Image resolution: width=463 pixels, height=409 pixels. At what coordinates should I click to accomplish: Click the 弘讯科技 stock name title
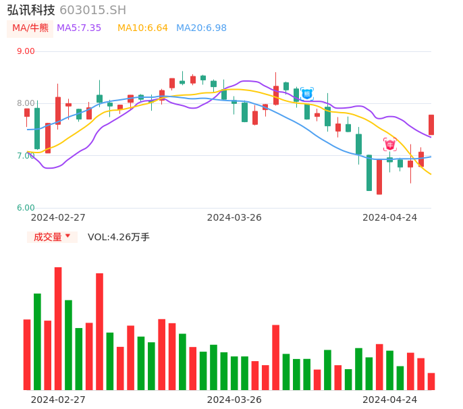pos(31,10)
